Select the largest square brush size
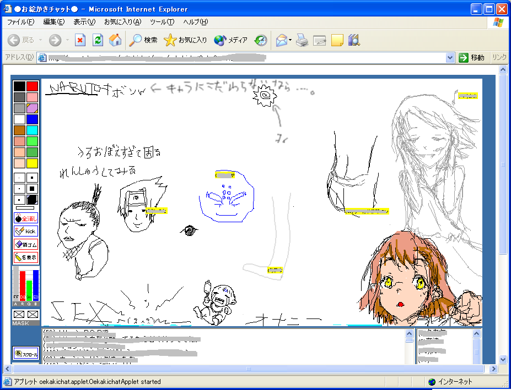 (x=33, y=189)
